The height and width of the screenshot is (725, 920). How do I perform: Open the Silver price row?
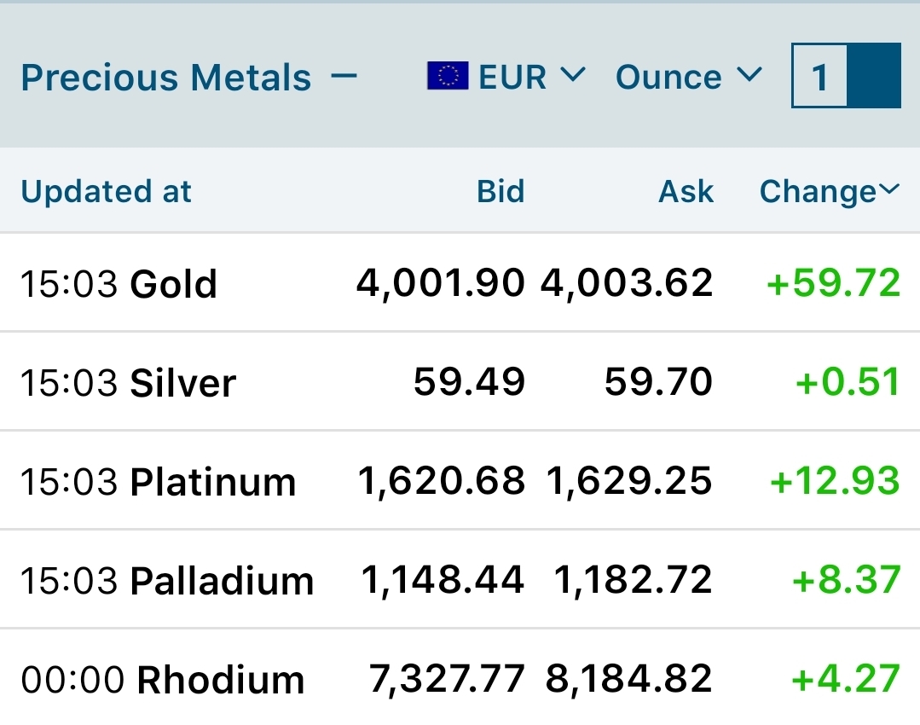(x=460, y=381)
